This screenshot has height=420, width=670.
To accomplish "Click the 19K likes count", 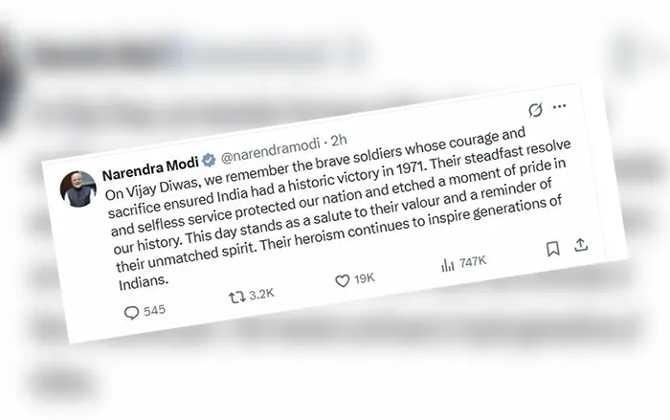I will 367,279.
